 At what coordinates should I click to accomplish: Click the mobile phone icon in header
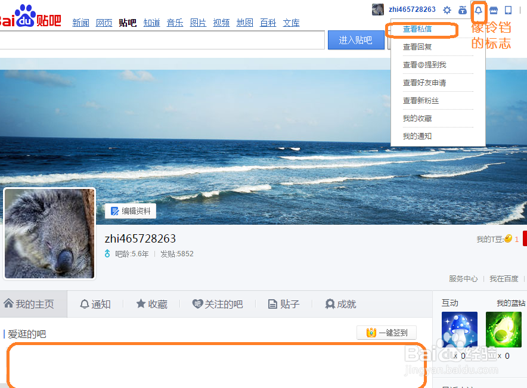(508, 10)
